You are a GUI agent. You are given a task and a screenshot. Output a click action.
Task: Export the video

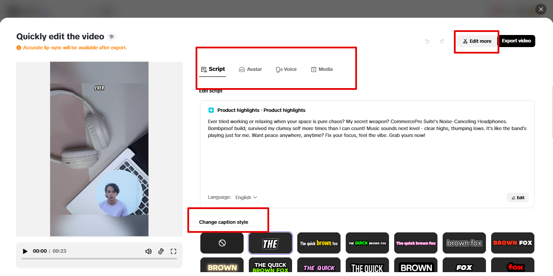[516, 41]
